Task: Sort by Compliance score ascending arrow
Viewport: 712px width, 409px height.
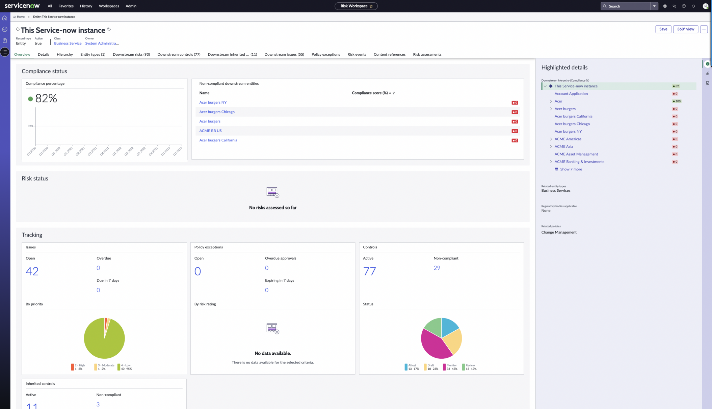Action: [x=390, y=93]
